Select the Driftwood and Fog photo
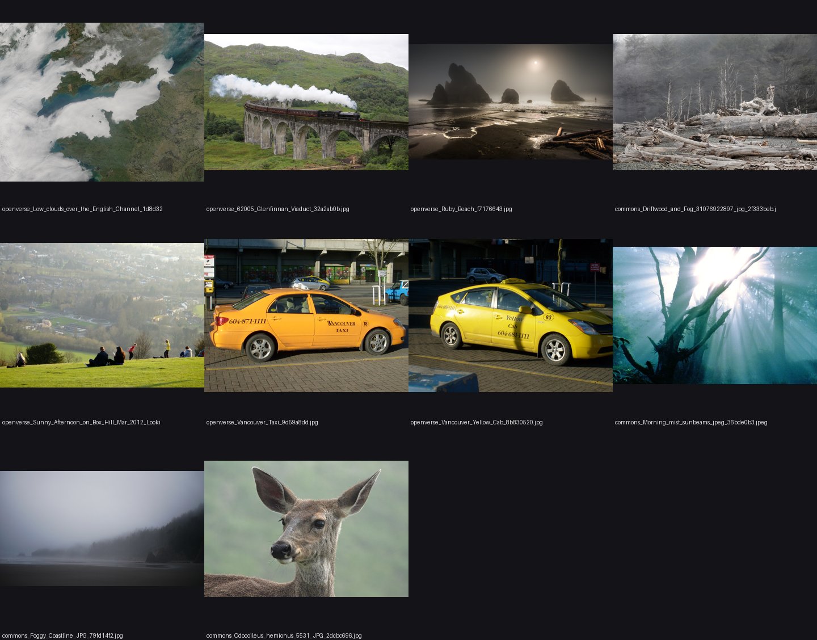 pyautogui.click(x=715, y=102)
